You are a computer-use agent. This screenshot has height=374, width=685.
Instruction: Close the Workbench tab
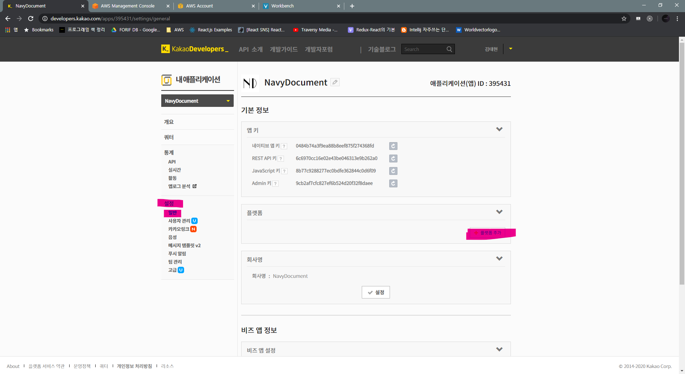(339, 6)
